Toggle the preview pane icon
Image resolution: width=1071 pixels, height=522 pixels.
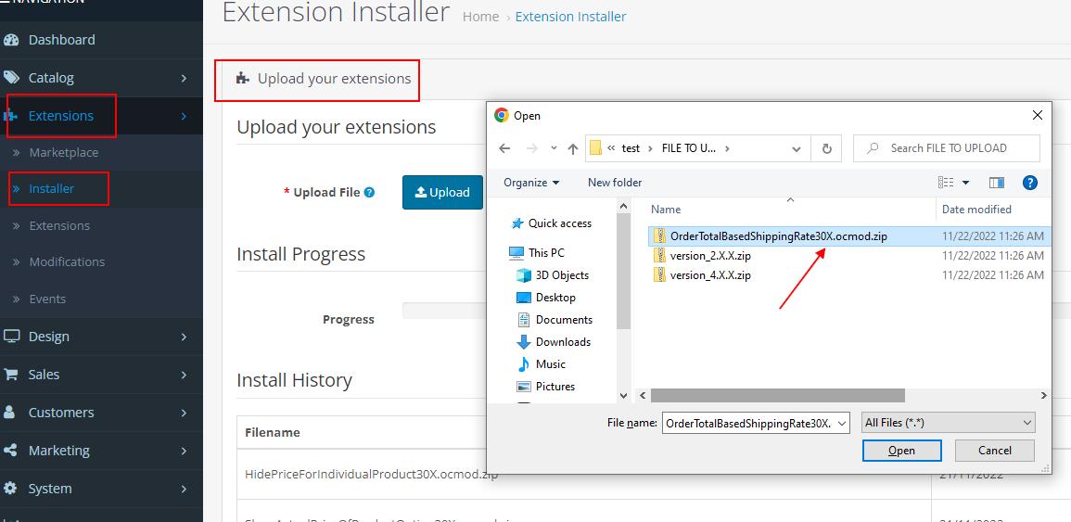coord(997,183)
